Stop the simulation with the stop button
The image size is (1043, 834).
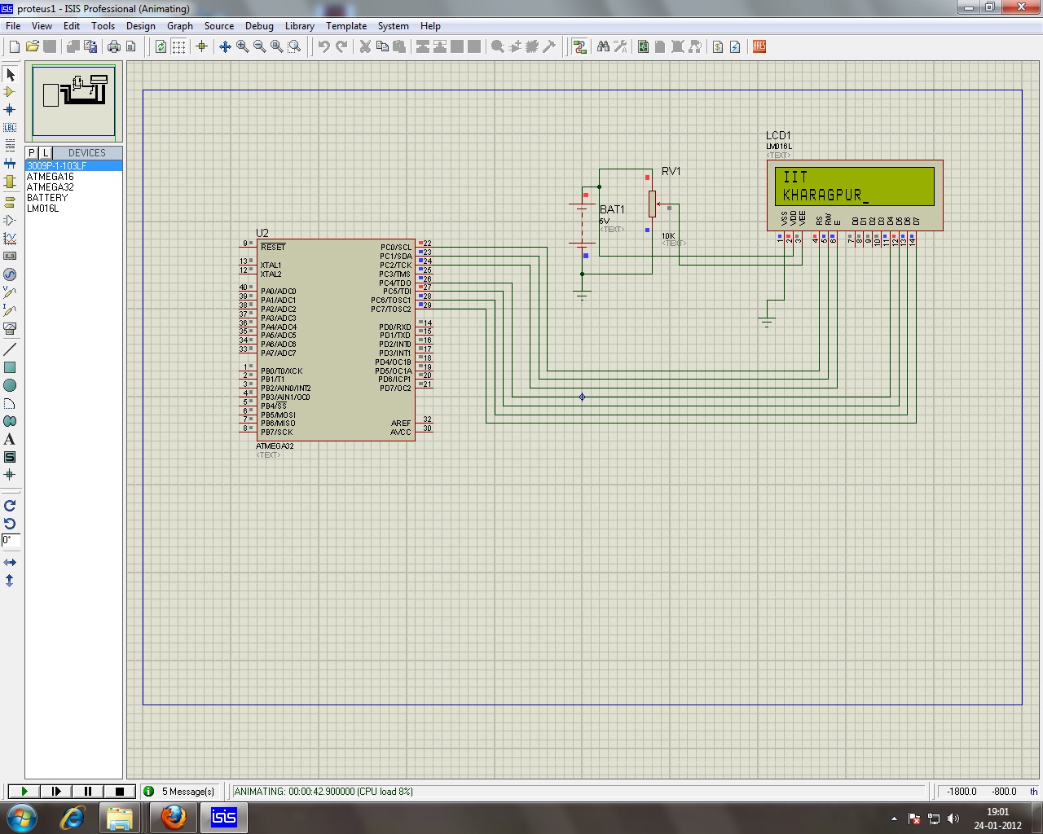(x=120, y=791)
